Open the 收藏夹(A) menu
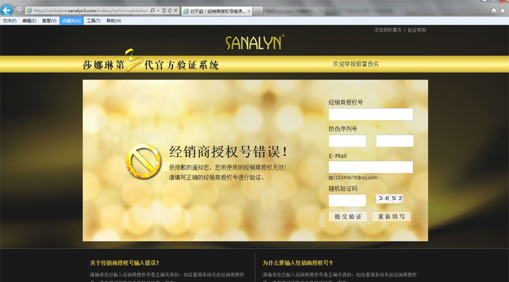This screenshot has width=509, height=282. (71, 21)
